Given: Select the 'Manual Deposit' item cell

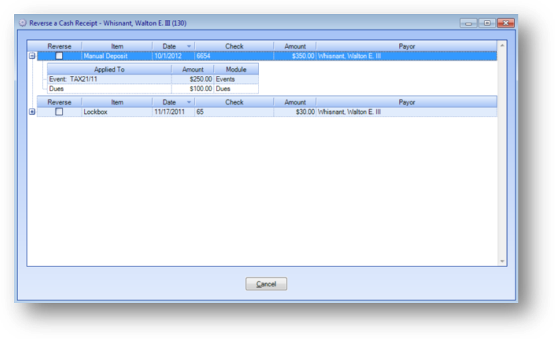Looking at the screenshot, I should pyautogui.click(x=117, y=56).
